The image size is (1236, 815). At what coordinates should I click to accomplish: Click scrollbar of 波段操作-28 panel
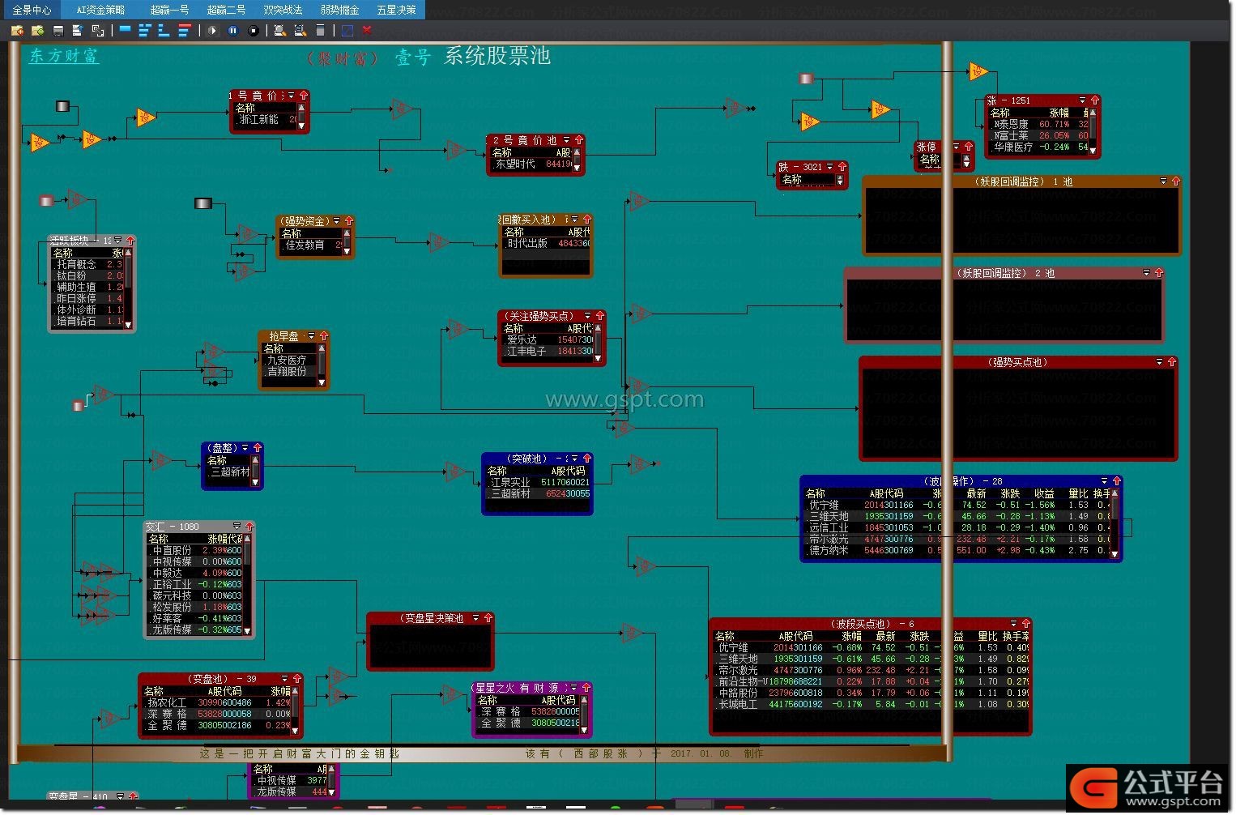tap(1115, 523)
